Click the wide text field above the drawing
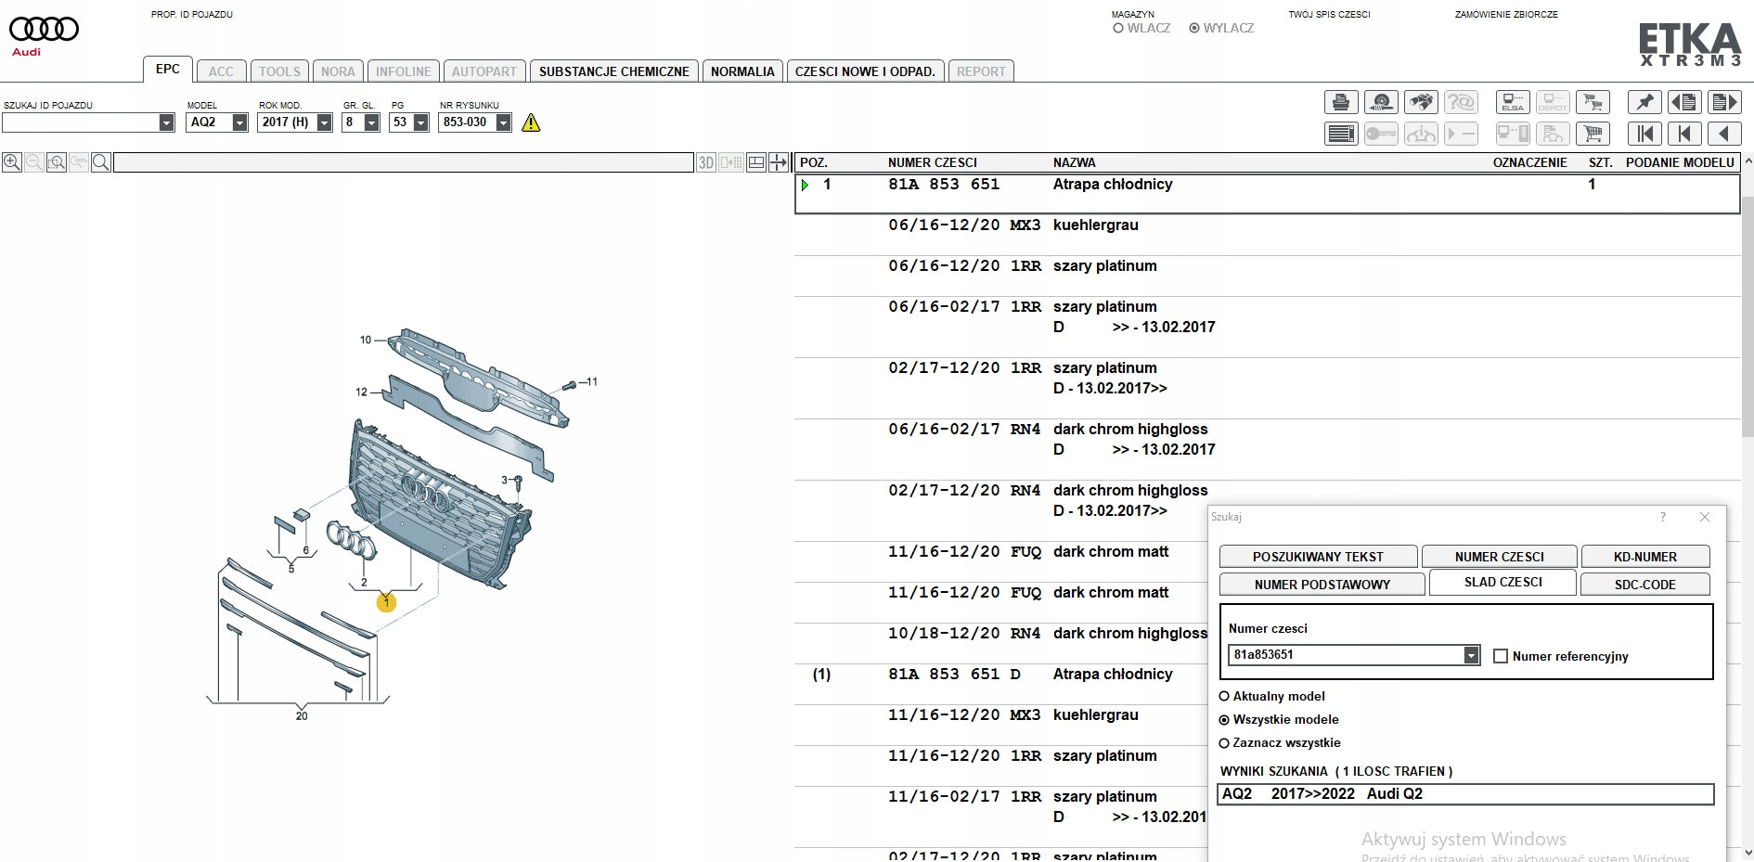 pyautogui.click(x=404, y=163)
